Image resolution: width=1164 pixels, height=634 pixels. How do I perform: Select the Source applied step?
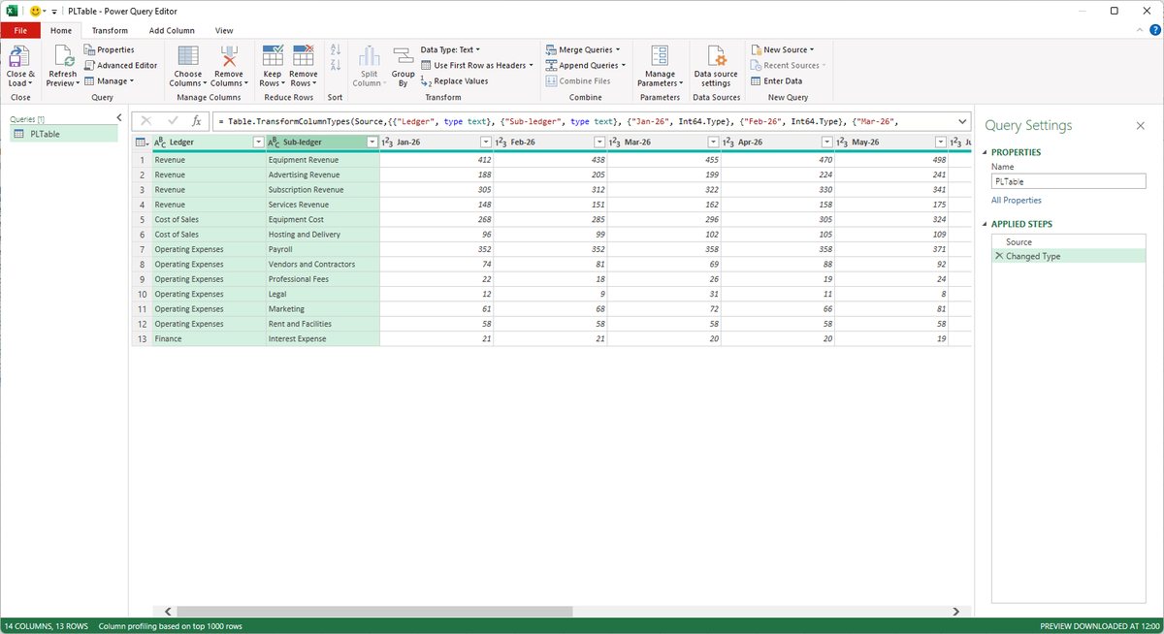(1068, 241)
